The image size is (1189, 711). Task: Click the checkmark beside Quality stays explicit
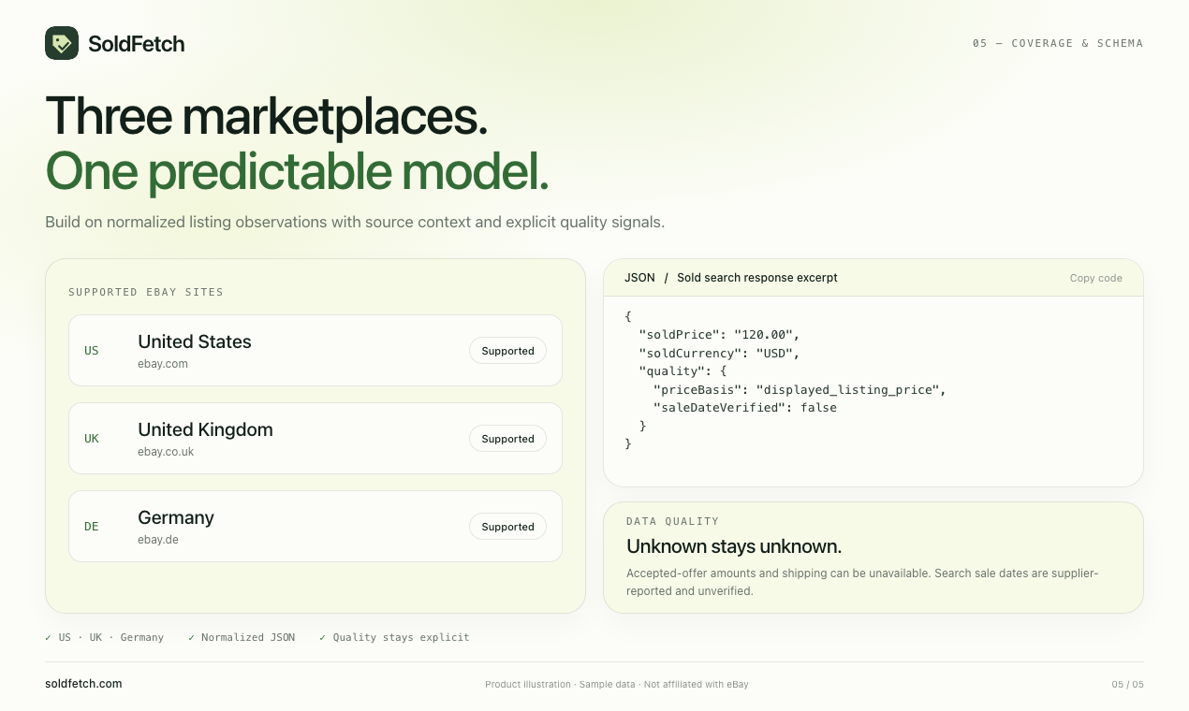pyautogui.click(x=323, y=637)
